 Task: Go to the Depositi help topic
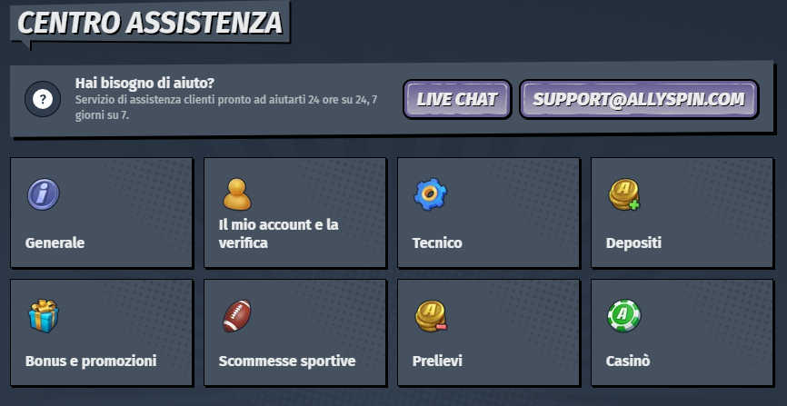tap(633, 243)
